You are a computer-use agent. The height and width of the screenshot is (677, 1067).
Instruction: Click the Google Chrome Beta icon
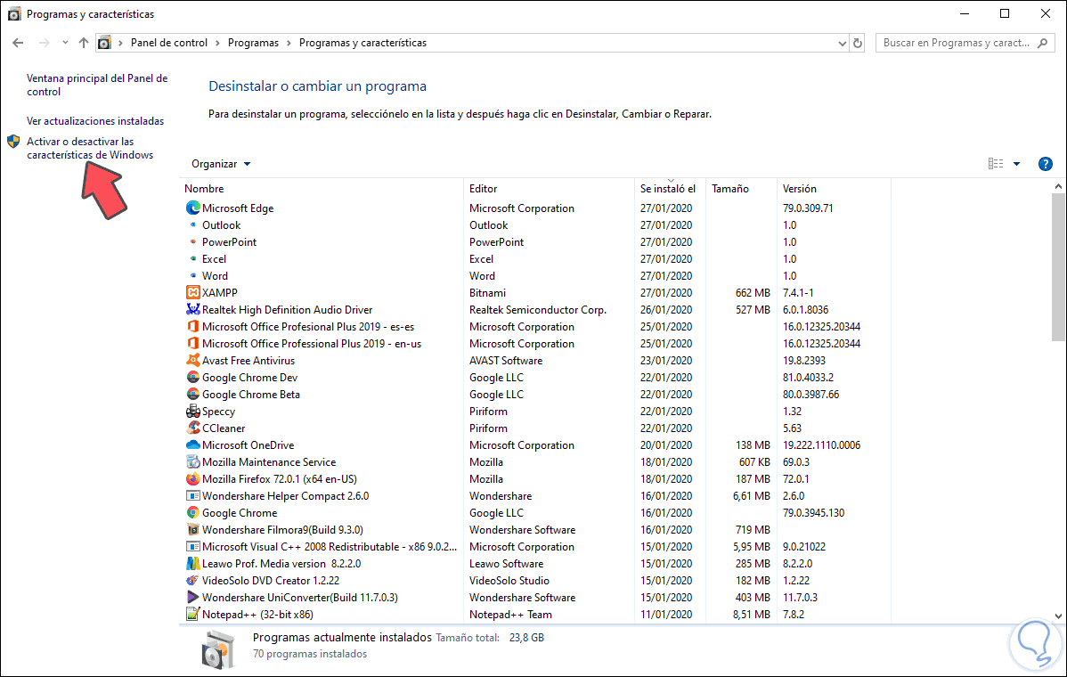pos(192,394)
